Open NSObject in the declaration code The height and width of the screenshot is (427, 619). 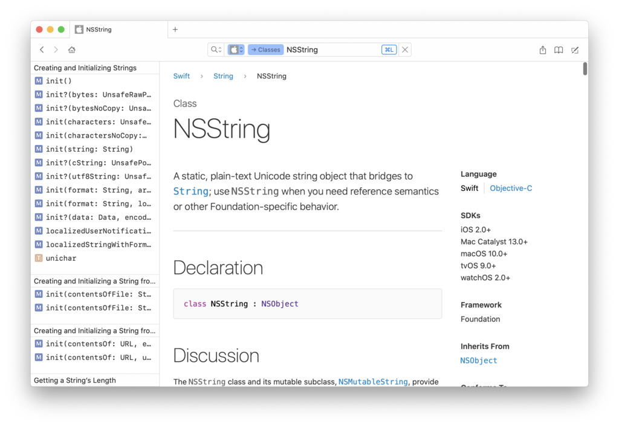point(279,304)
